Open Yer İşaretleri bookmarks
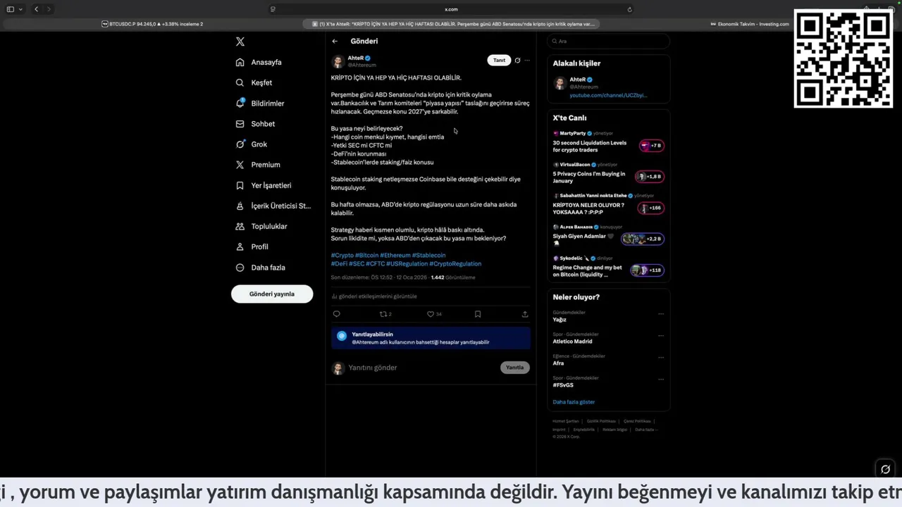 pyautogui.click(x=264, y=185)
